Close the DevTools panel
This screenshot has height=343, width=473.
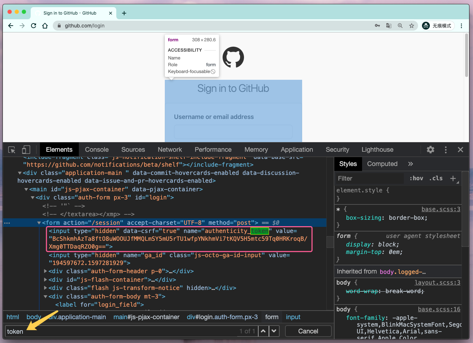461,150
